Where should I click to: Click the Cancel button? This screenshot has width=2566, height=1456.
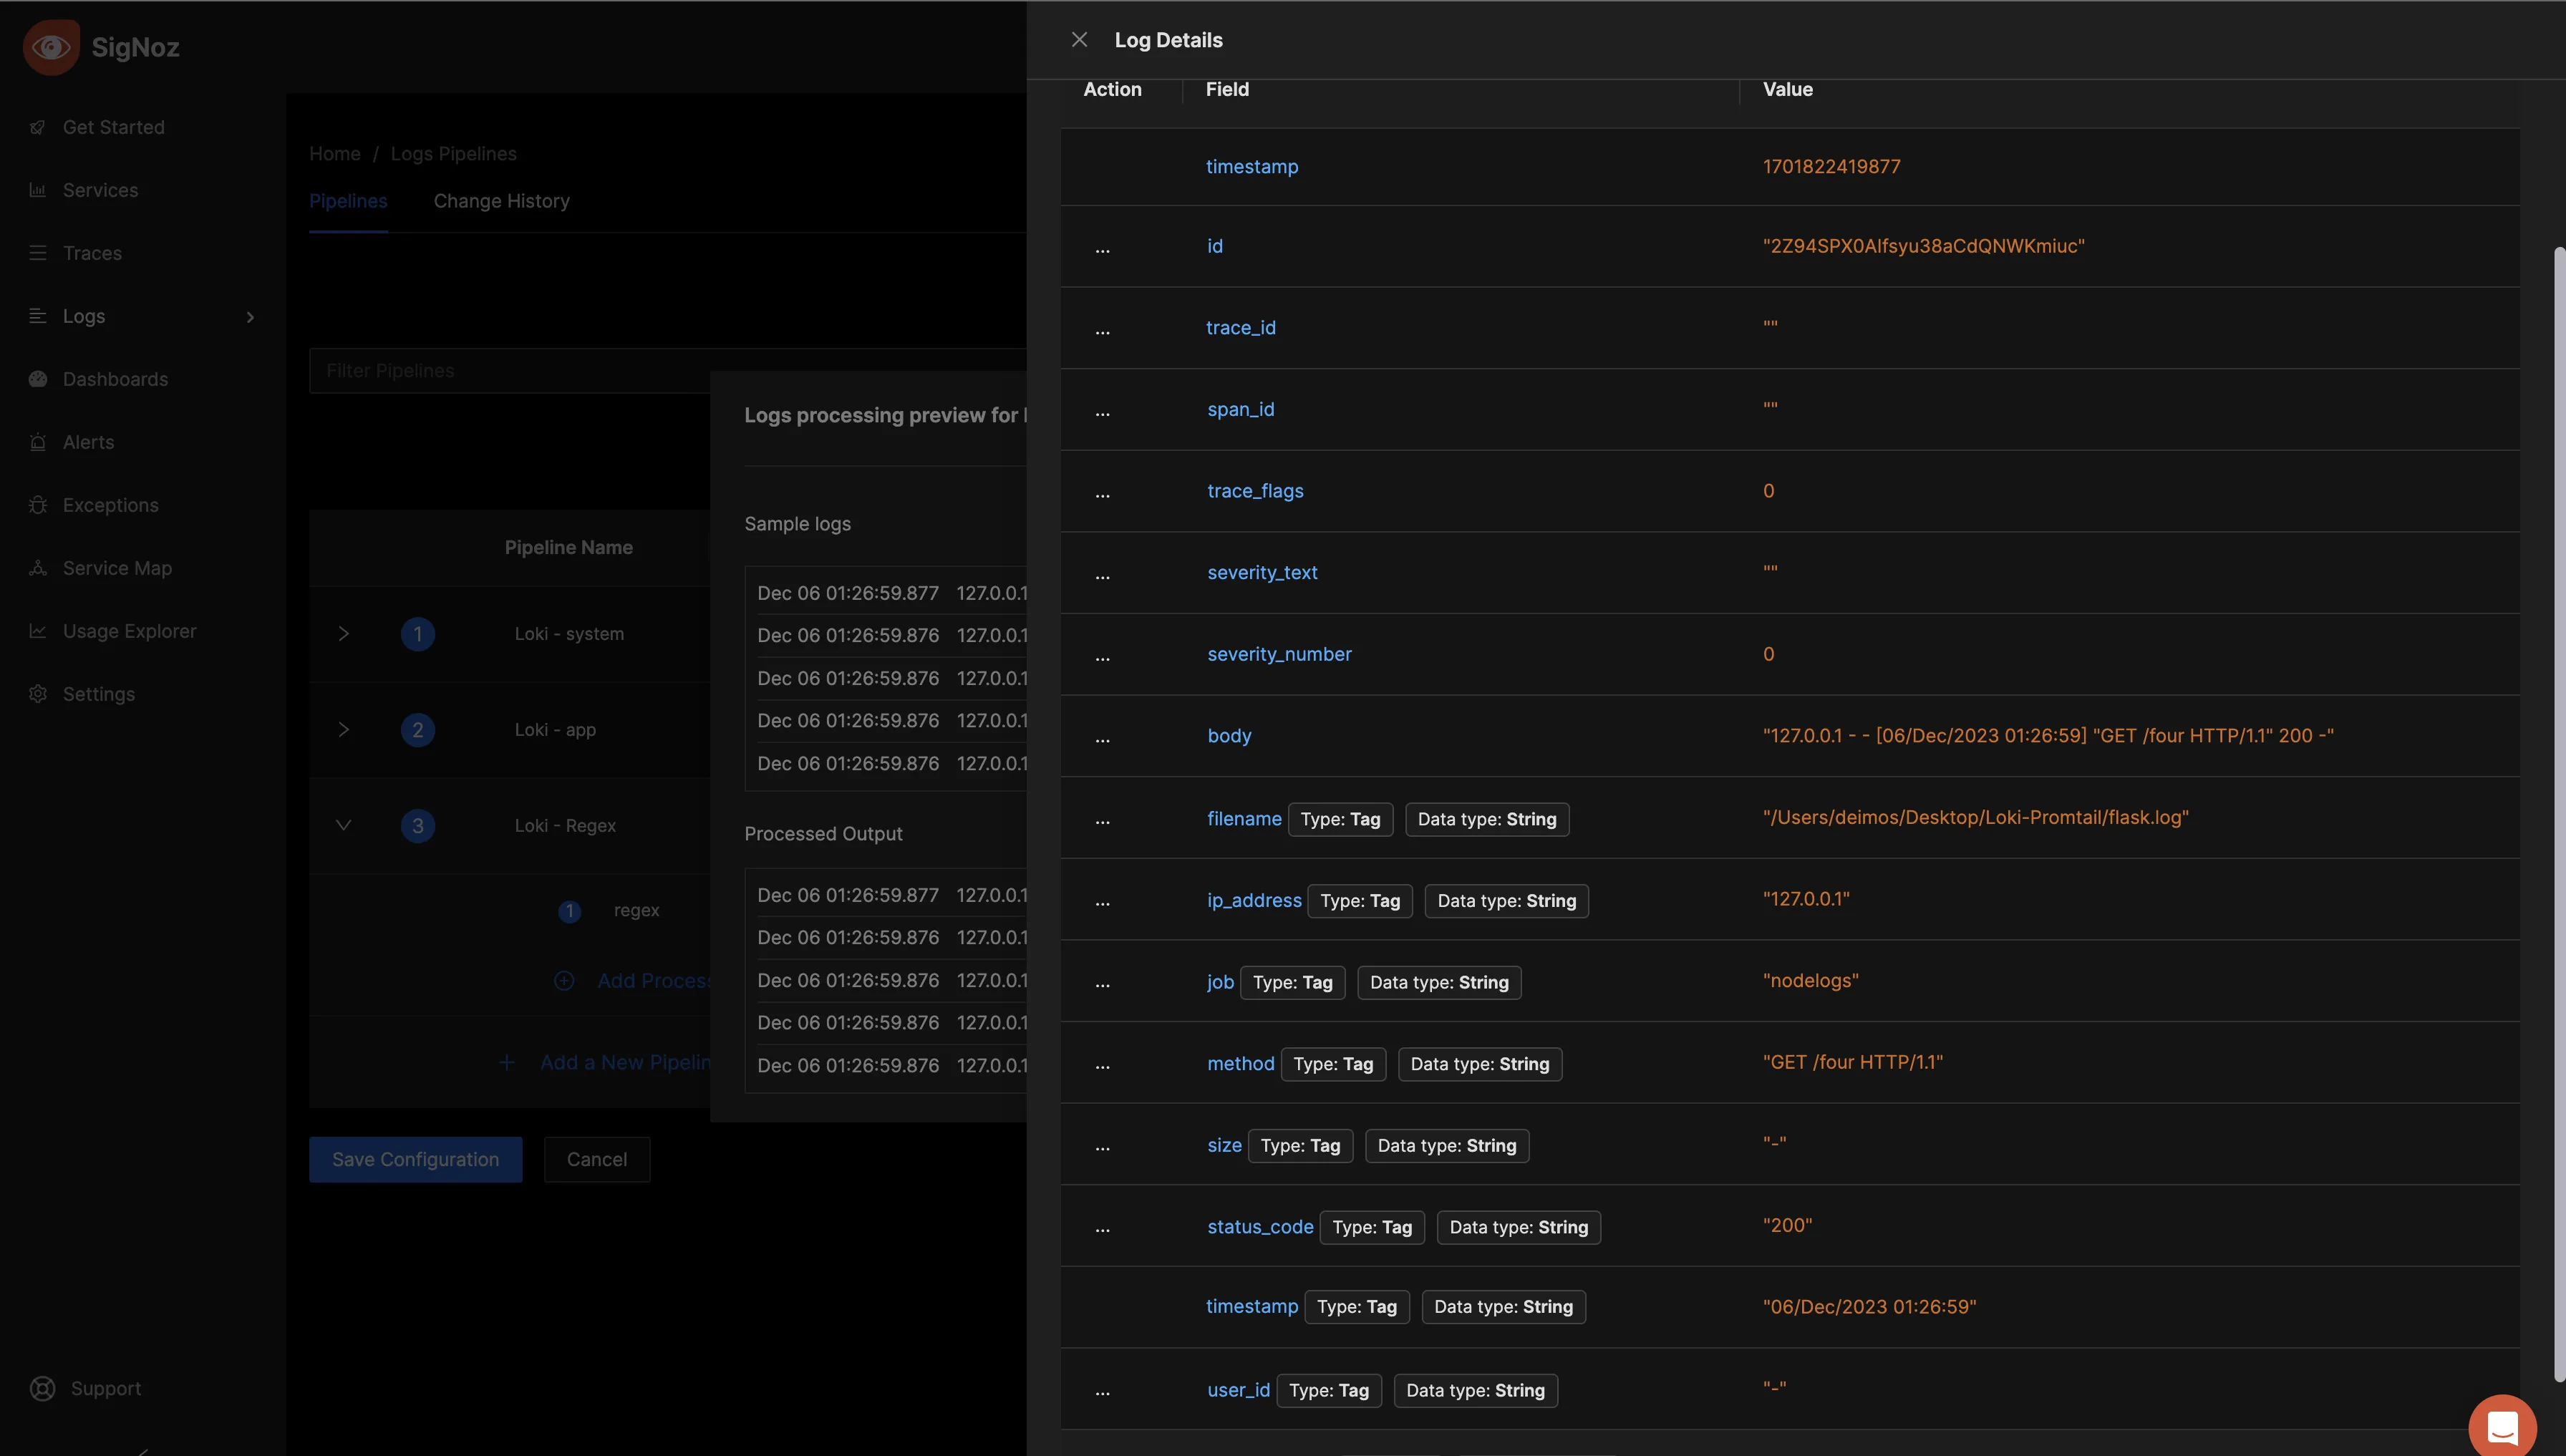tap(597, 1159)
